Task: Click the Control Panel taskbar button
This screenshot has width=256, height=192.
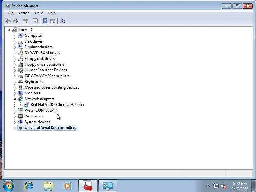Action: tap(108, 186)
